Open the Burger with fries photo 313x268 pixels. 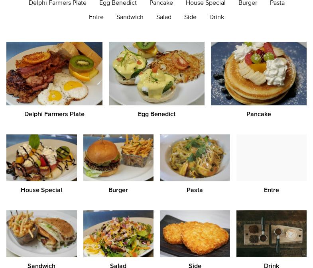point(118,158)
